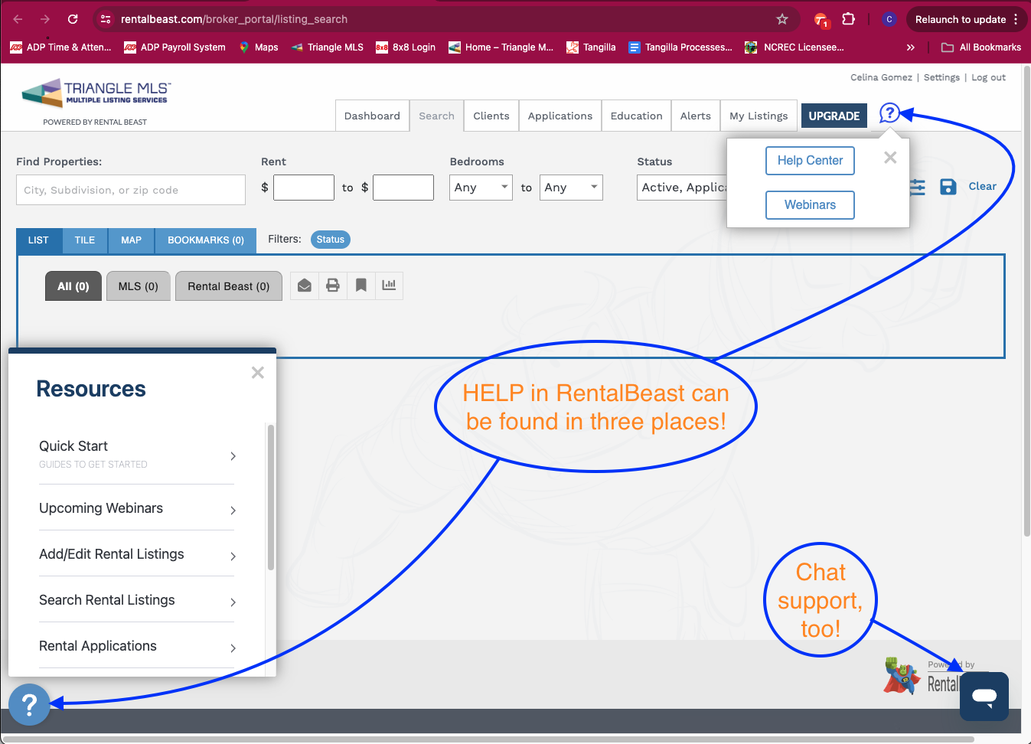Click the Relaunch to update button
The width and height of the screenshot is (1031, 744).
(x=961, y=19)
